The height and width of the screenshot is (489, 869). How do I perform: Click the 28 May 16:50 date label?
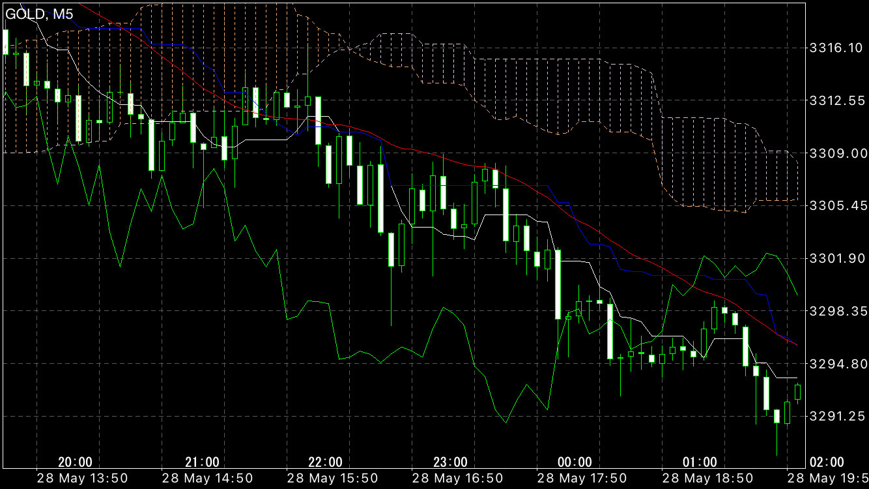tap(457, 479)
